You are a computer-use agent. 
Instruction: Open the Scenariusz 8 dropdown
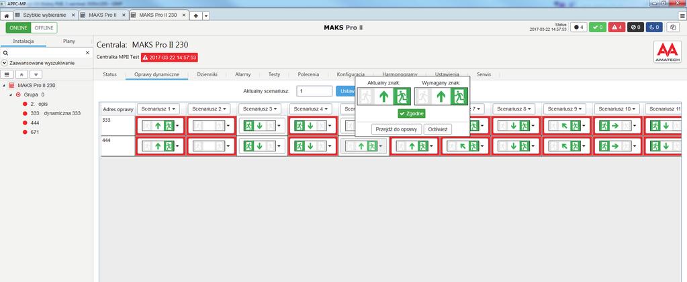[514, 109]
